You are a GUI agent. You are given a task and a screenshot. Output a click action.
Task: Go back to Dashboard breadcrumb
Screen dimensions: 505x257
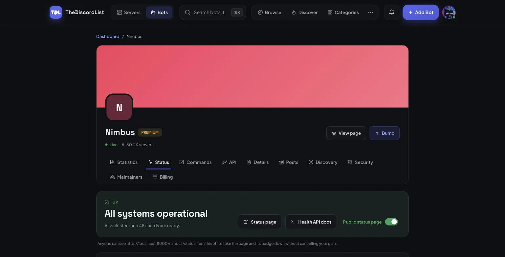(108, 36)
